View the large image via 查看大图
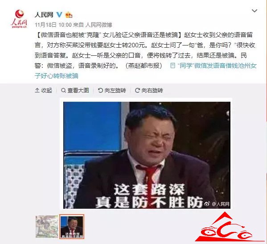 tap(75, 90)
